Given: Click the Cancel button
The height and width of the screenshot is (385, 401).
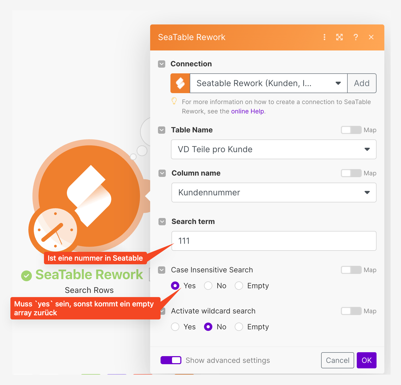Looking at the screenshot, I should [338, 360].
